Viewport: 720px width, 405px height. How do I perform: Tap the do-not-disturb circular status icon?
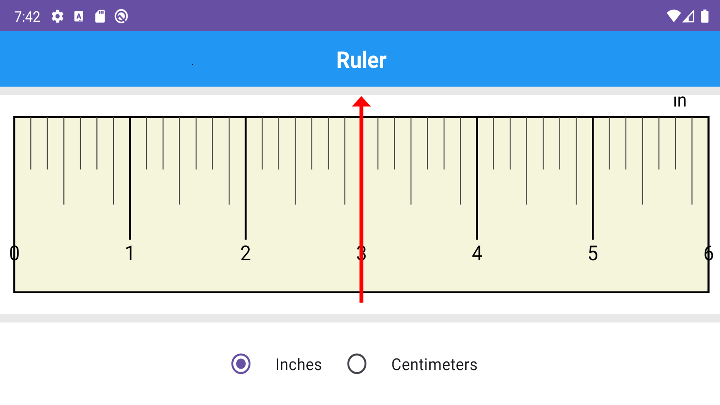point(121,16)
